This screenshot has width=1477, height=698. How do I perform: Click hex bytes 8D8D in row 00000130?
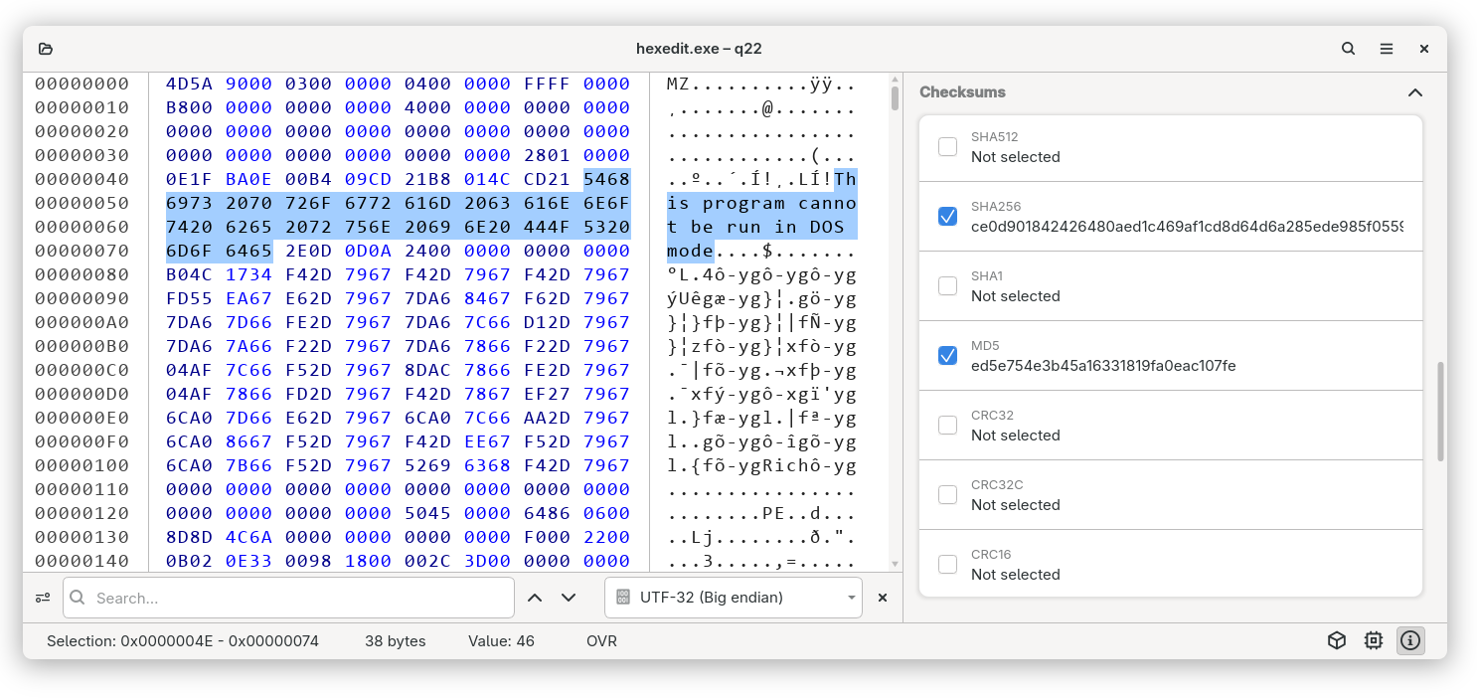pyautogui.click(x=189, y=537)
